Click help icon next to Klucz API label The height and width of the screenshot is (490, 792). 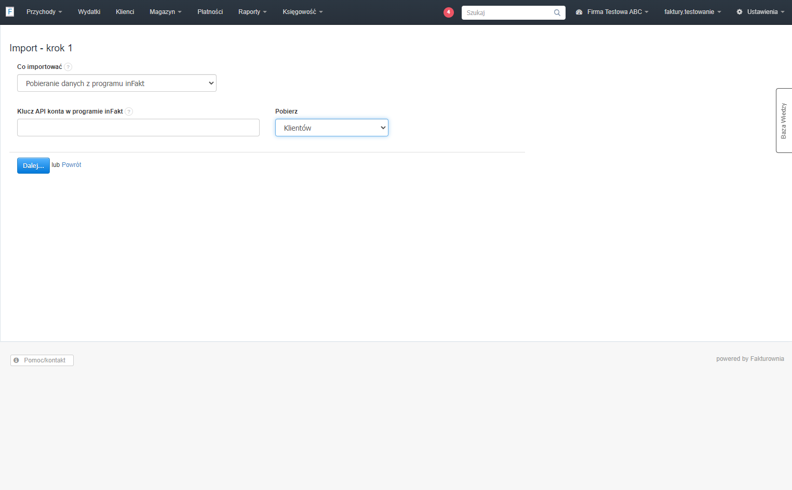(129, 111)
